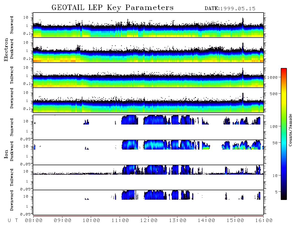Click the "14:00" time tick label
The height and width of the screenshot is (225, 292).
pos(206,220)
